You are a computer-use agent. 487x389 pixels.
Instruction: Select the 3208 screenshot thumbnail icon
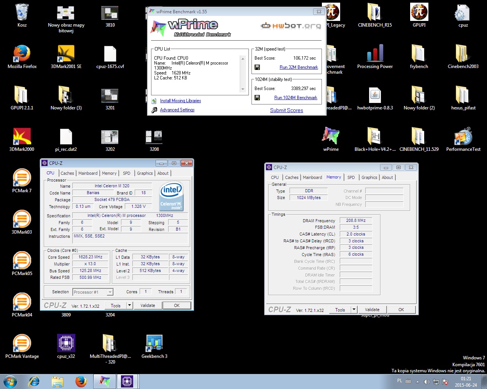click(154, 140)
